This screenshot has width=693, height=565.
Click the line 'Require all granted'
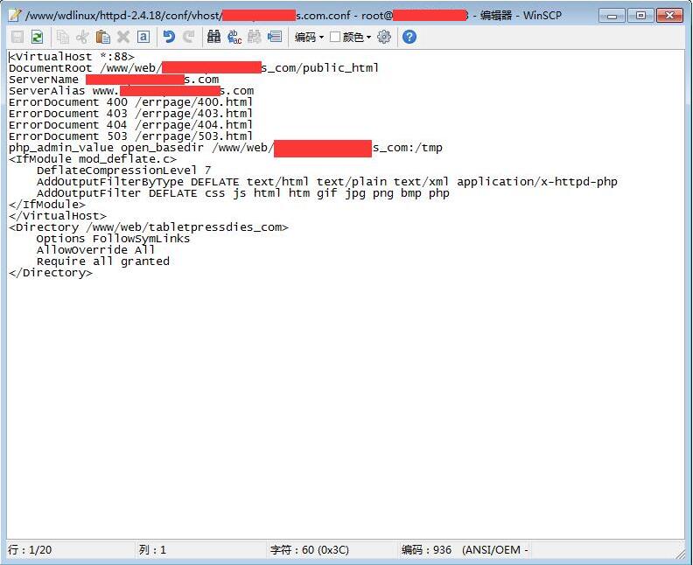(103, 262)
